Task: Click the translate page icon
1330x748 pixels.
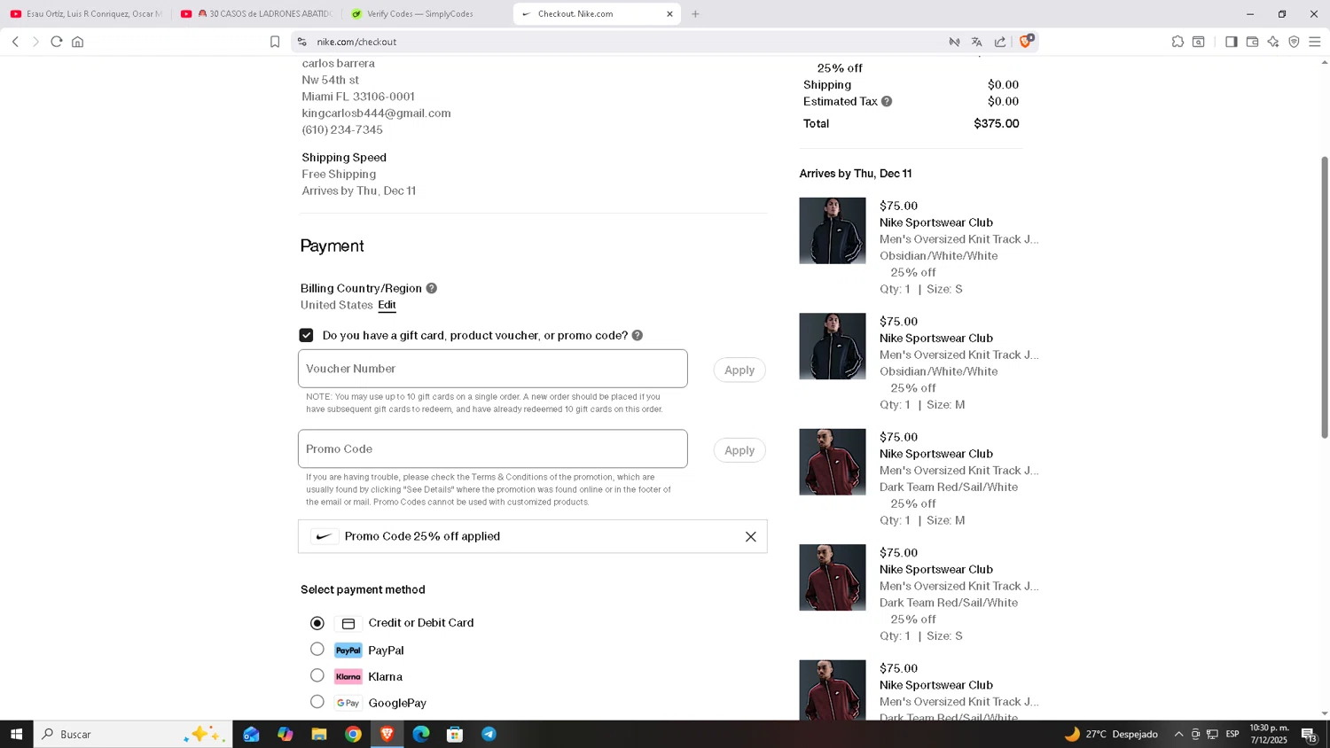Action: pos(977,42)
